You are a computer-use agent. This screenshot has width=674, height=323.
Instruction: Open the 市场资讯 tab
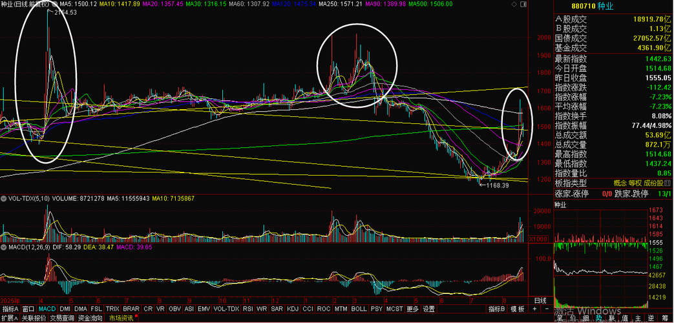point(121,318)
